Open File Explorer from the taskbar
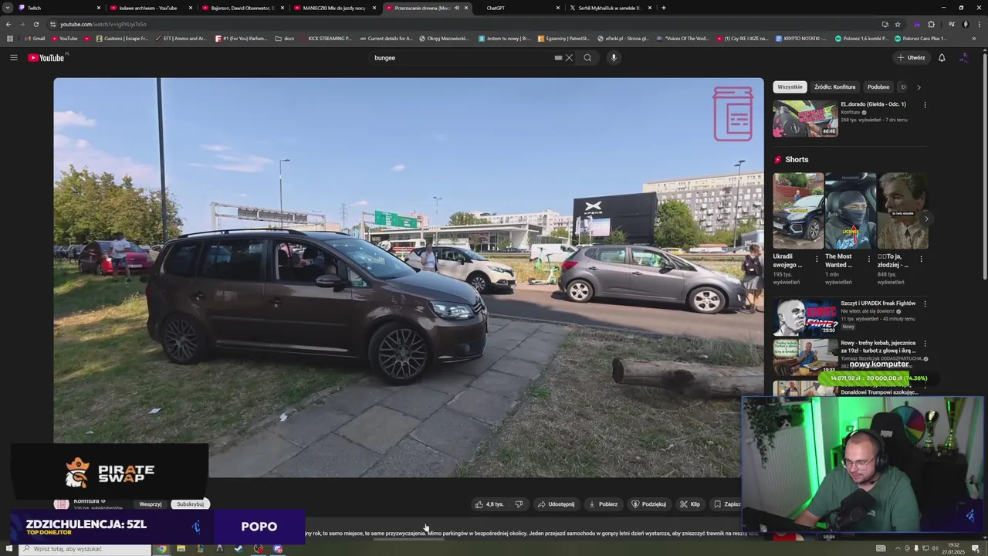The image size is (988, 556). (181, 549)
